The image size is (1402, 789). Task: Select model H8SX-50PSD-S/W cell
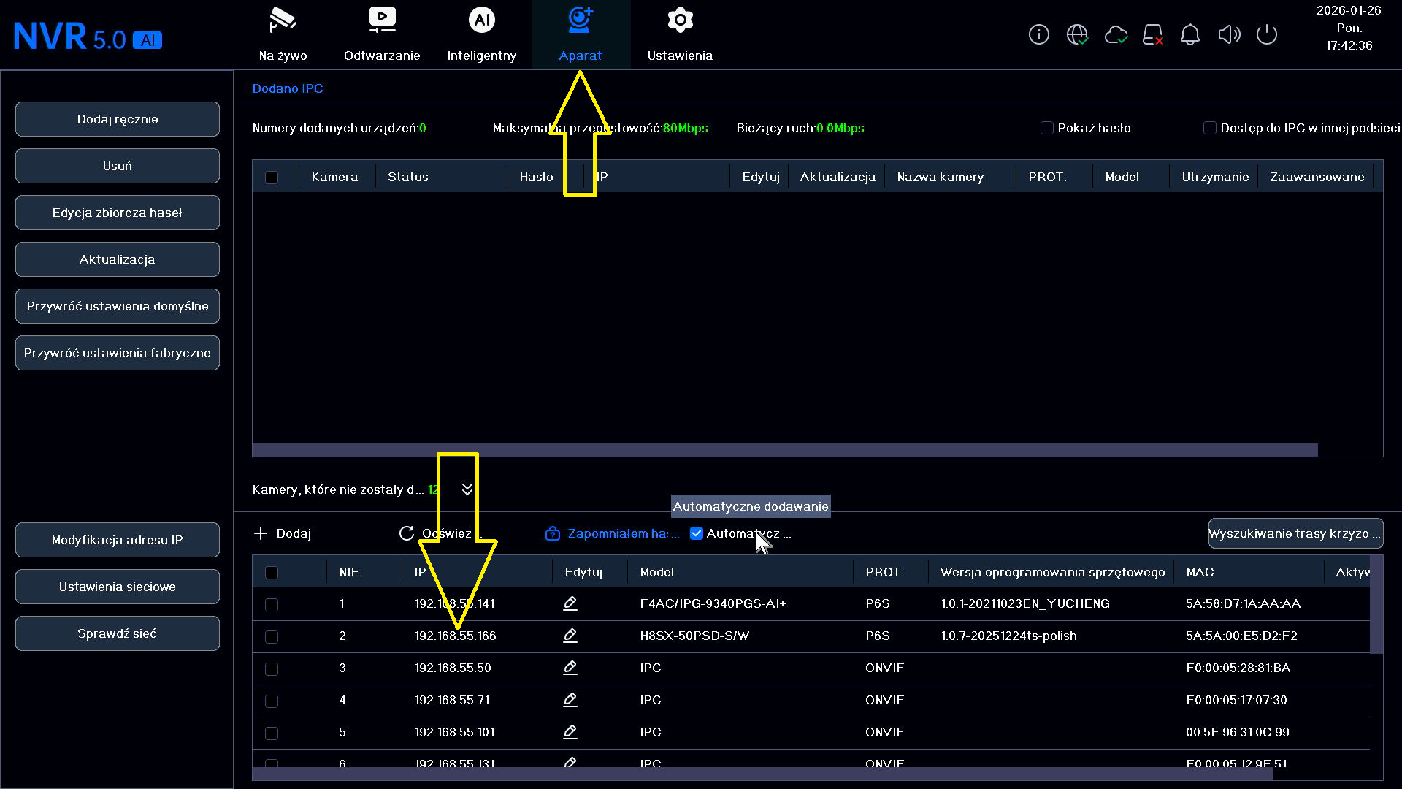pos(694,636)
